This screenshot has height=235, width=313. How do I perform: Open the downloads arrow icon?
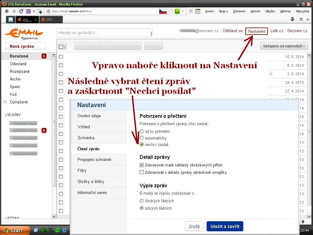coord(293,19)
